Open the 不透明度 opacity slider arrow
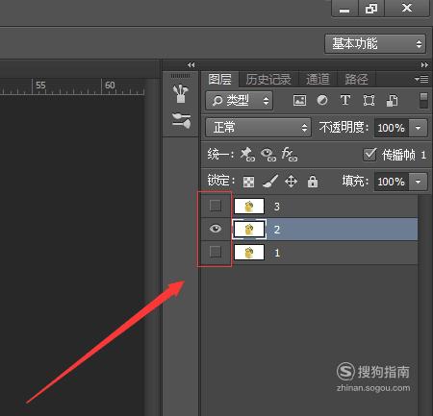The width and height of the screenshot is (433, 416). [x=418, y=128]
